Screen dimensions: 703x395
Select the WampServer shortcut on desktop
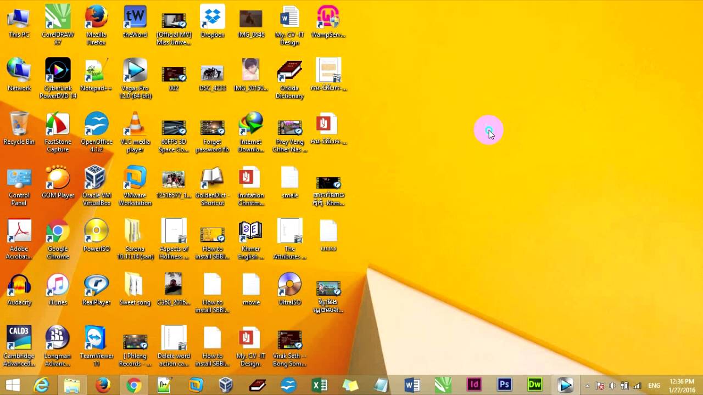[x=328, y=22]
